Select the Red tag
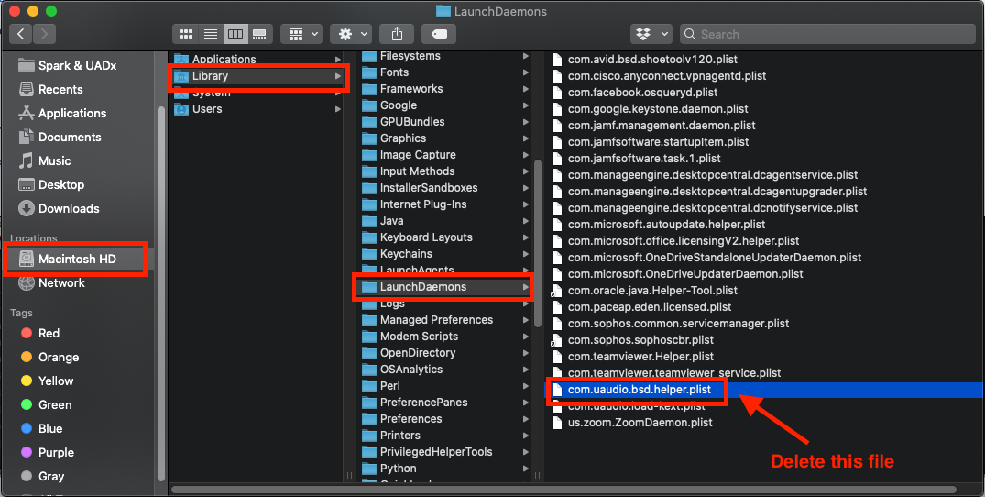This screenshot has height=497, width=985. [x=49, y=334]
